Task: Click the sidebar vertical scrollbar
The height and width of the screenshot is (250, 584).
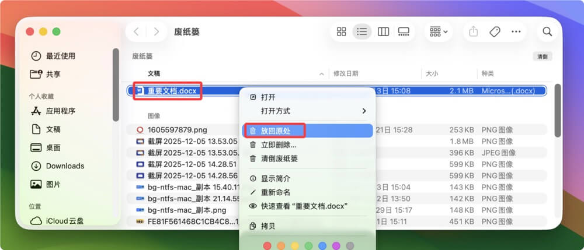Action: [x=116, y=84]
